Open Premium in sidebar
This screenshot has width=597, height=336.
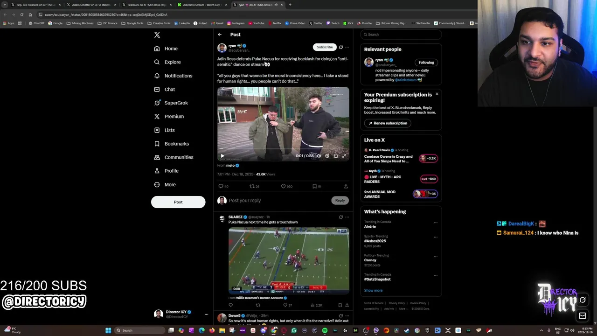[169, 116]
